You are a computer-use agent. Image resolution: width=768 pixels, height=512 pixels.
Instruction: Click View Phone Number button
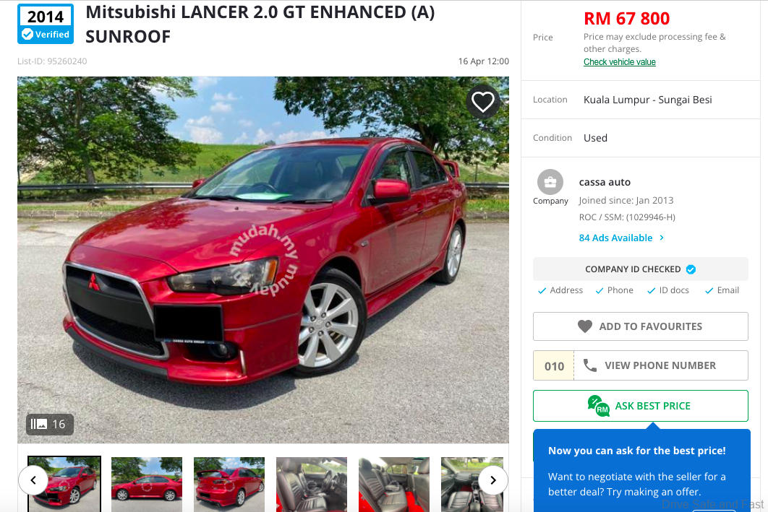(x=641, y=365)
